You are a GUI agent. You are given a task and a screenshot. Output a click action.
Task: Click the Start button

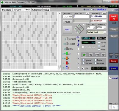coord(67,29)
